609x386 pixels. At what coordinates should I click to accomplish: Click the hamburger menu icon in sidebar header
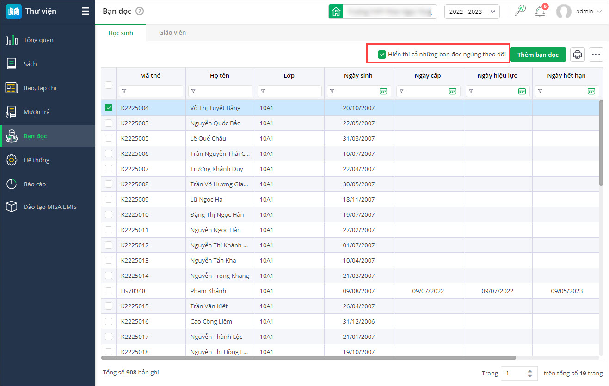(x=86, y=12)
